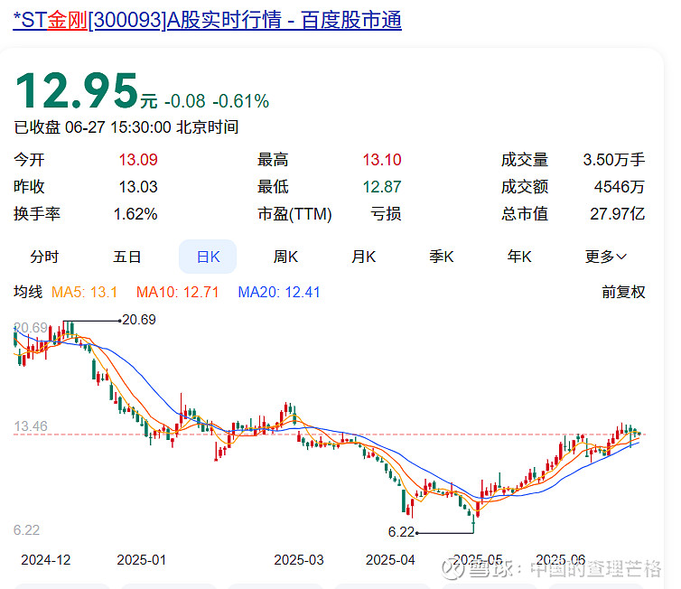Click the 已收盘 06-27 15:30:00 timestamp
The width and height of the screenshot is (681, 589).
(x=126, y=127)
